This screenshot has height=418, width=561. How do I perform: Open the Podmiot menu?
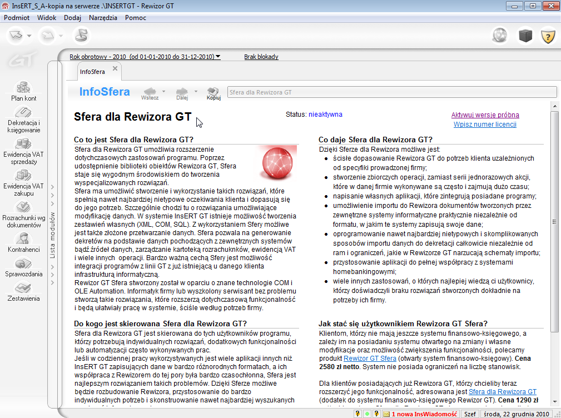(17, 17)
